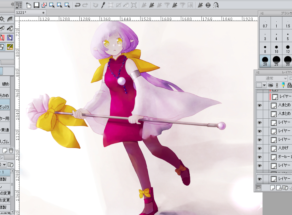The width and height of the screenshot is (292, 215).
Task: Click the scroll up arrow in lower-left list
Action: click(x=12, y=171)
